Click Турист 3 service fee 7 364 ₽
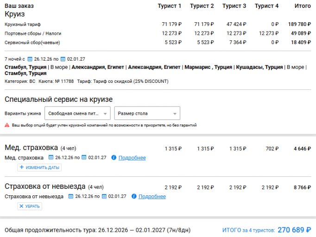 pos(238,42)
